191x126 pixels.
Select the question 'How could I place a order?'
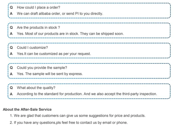[x=38, y=7]
